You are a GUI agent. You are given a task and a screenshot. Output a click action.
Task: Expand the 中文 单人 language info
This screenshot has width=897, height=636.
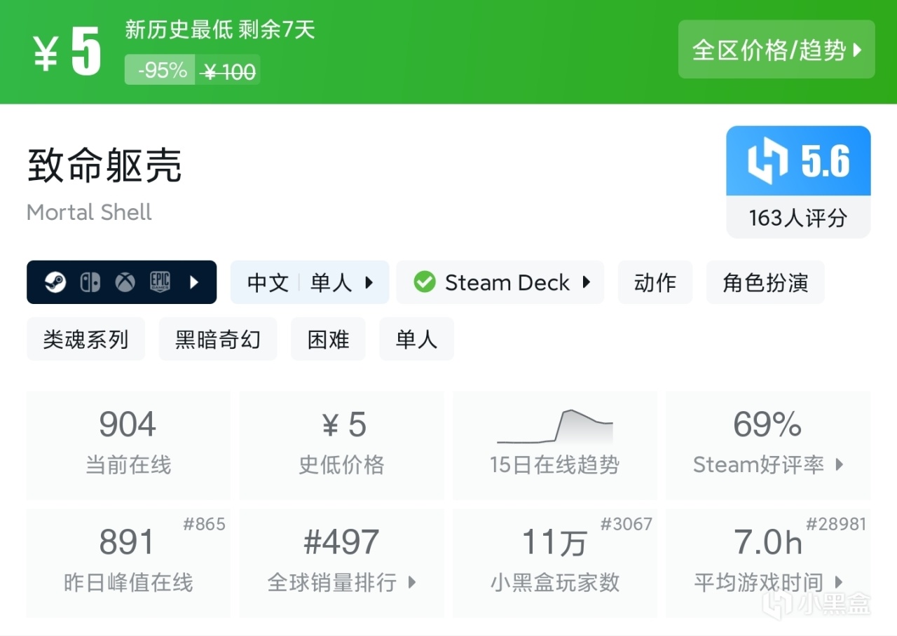click(309, 282)
